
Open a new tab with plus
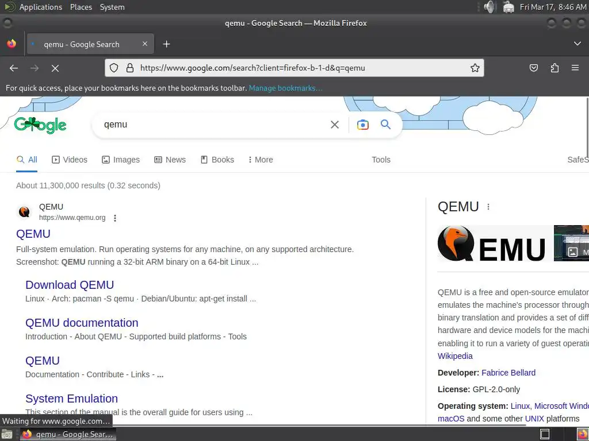[x=166, y=44]
